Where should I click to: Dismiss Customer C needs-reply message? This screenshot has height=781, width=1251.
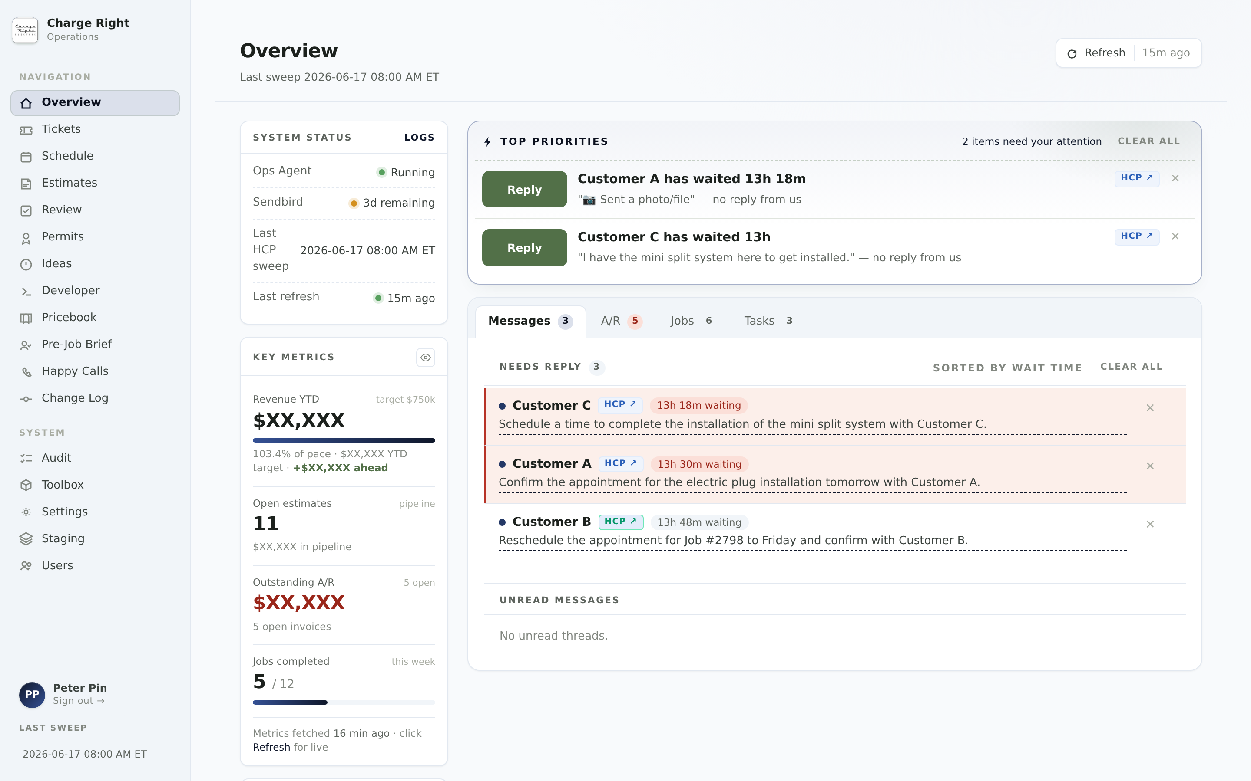[x=1150, y=407]
